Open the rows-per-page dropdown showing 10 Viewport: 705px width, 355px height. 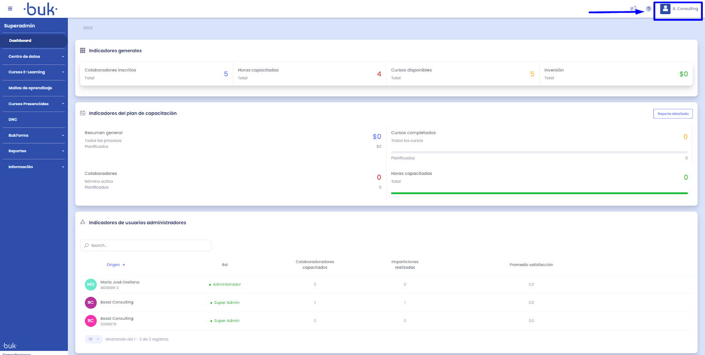click(93, 339)
